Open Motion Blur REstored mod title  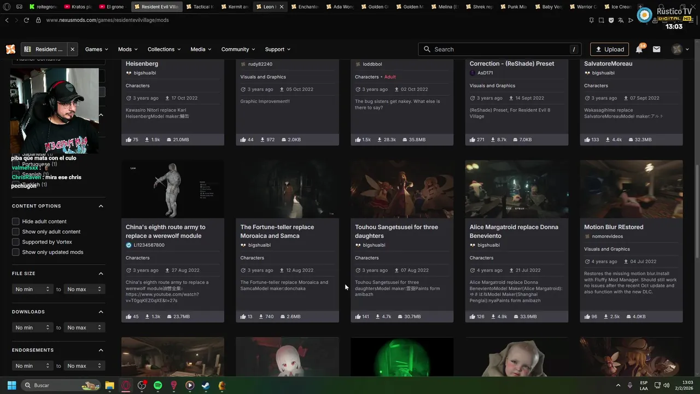[614, 227]
